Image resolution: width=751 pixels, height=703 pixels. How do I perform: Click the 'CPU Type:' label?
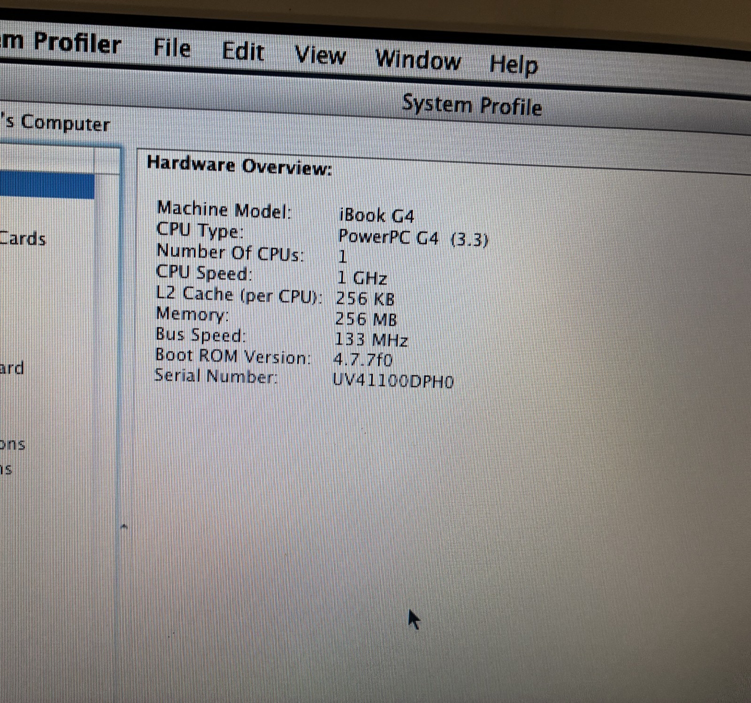200,230
